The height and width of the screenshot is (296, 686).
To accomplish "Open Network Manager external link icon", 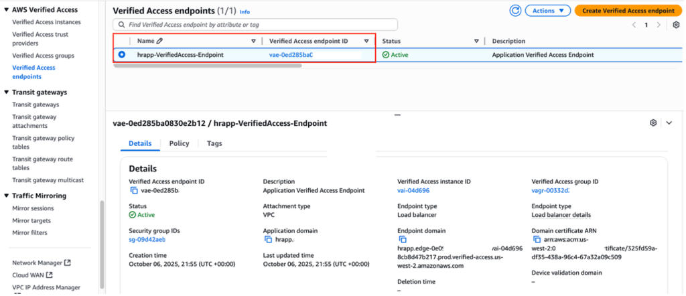I will click(x=68, y=263).
